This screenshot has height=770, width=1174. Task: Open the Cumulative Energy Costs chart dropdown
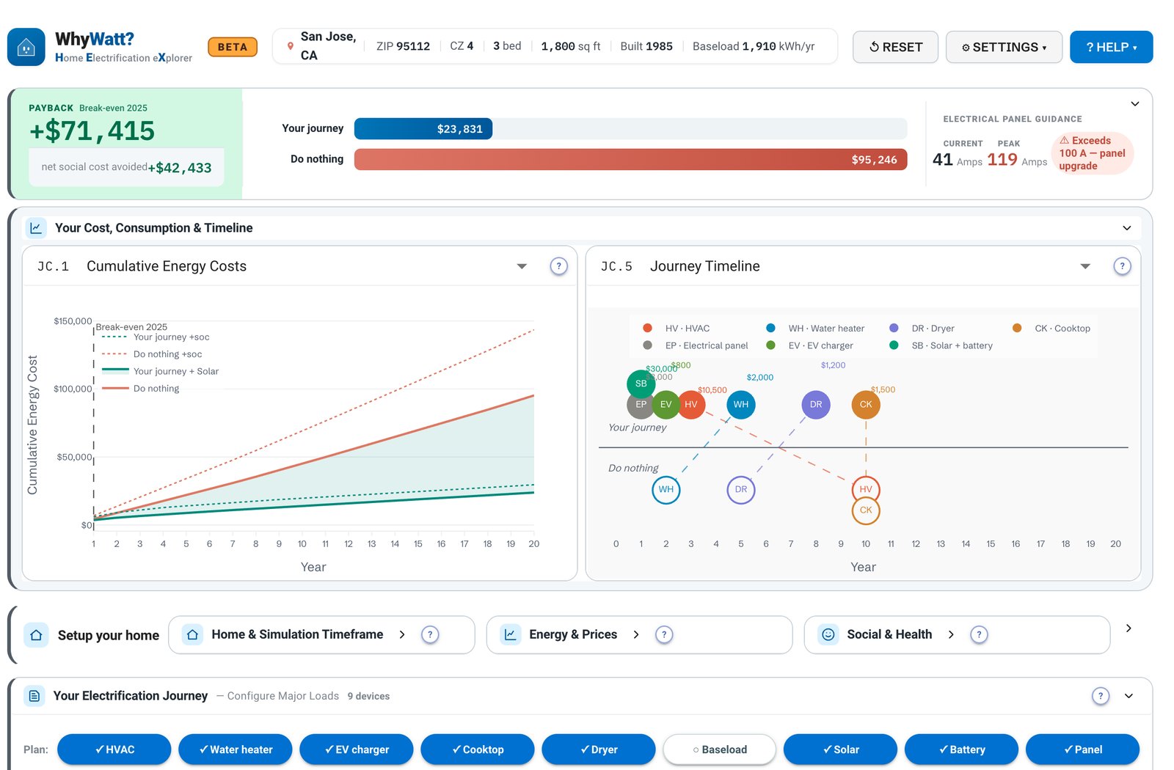pyautogui.click(x=522, y=266)
